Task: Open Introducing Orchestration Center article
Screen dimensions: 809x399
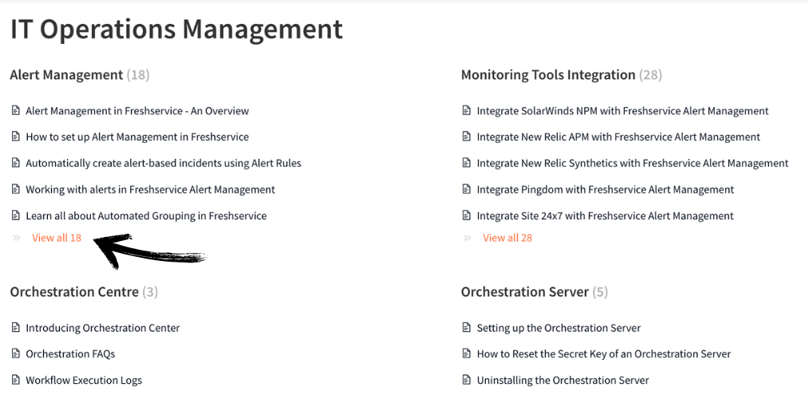Action: (103, 328)
